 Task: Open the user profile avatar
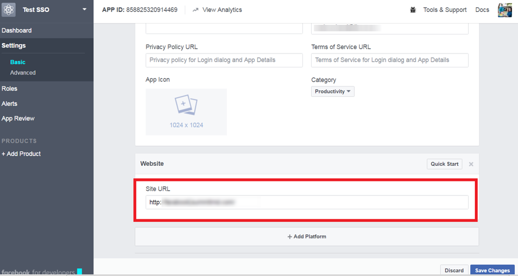coord(504,10)
